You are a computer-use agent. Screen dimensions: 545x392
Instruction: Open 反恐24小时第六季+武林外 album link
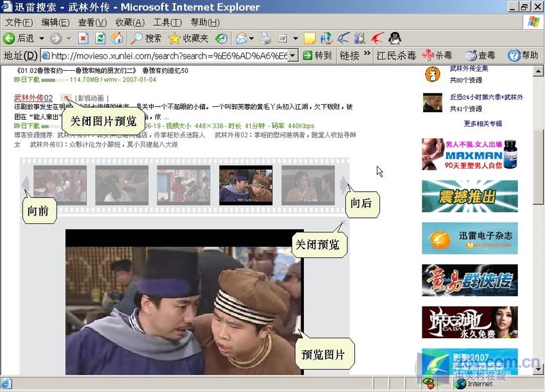point(486,97)
